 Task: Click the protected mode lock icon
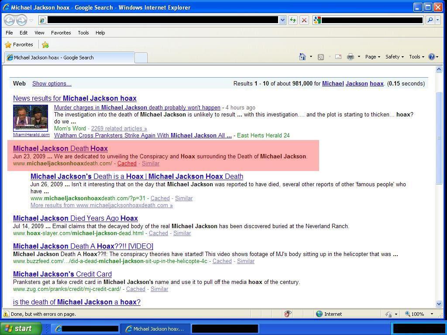coord(389,314)
